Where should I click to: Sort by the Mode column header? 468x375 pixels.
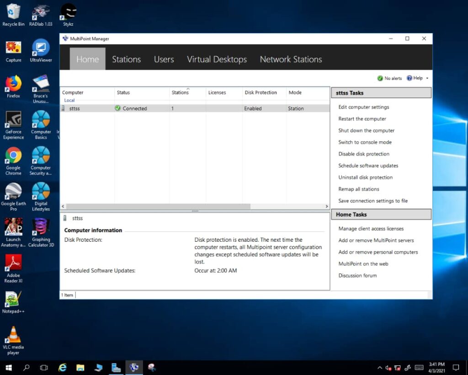[x=308, y=92]
